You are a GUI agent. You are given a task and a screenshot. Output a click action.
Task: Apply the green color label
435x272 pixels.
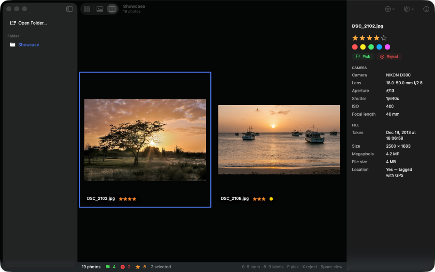pyautogui.click(x=371, y=47)
